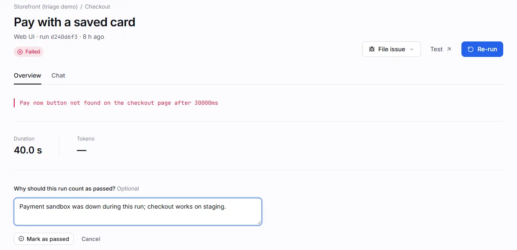The width and height of the screenshot is (517, 250).
Task: Click the run id d240d6f3
Action: pyautogui.click(x=64, y=37)
